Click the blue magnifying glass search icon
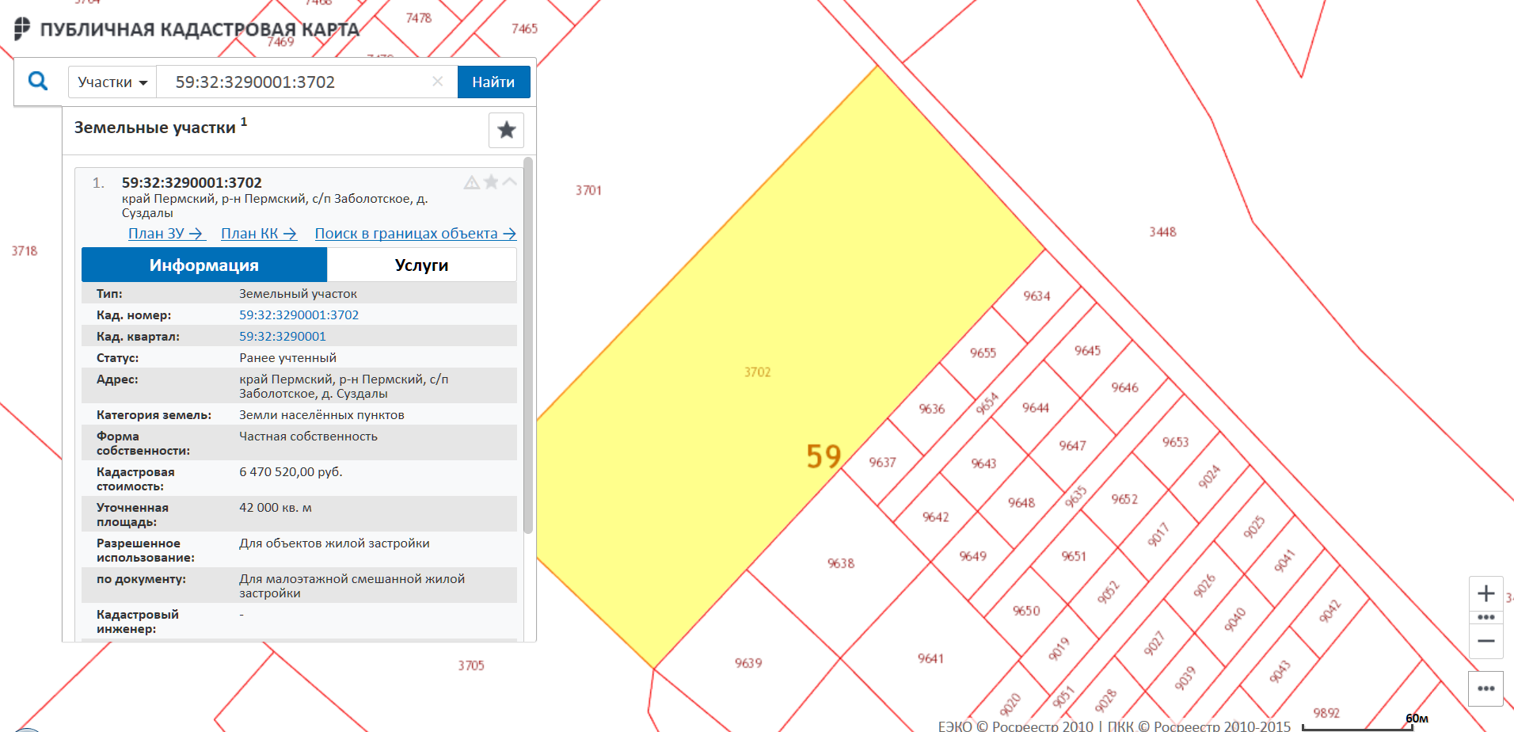The height and width of the screenshot is (732, 1514). (x=37, y=81)
